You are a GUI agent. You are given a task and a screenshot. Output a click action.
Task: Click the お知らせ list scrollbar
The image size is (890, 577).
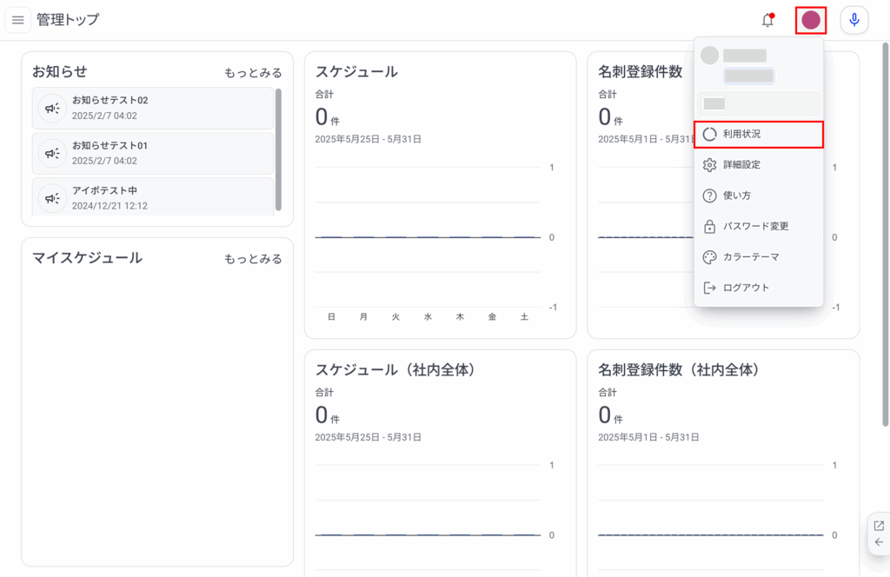(278, 148)
